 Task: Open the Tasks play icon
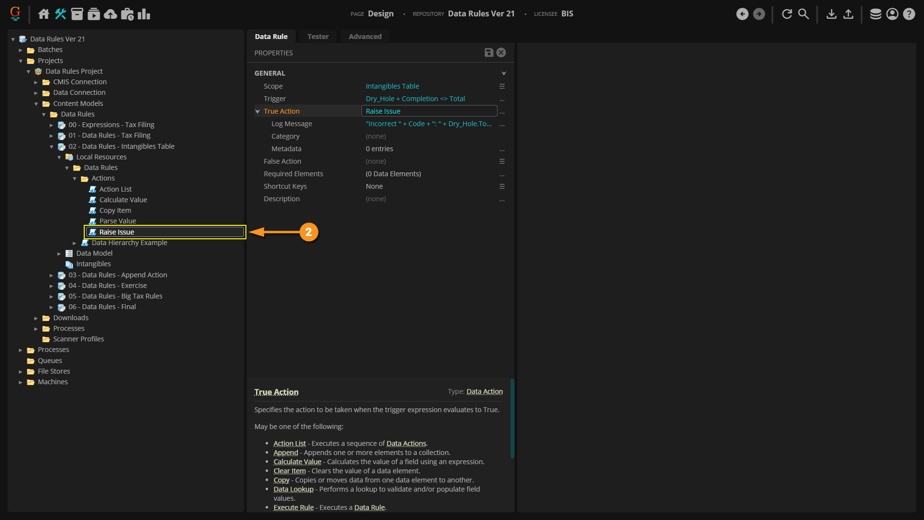[94, 14]
